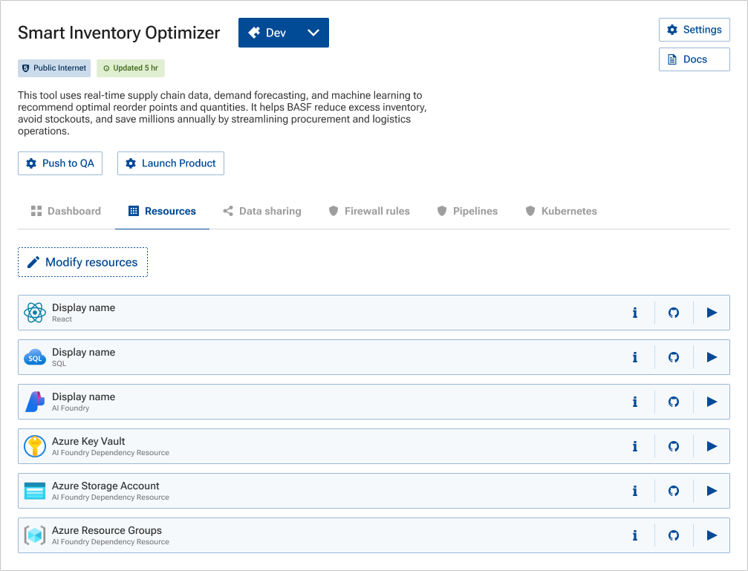Click the Azure Storage Account name text
This screenshot has width=748, height=571.
[105, 486]
